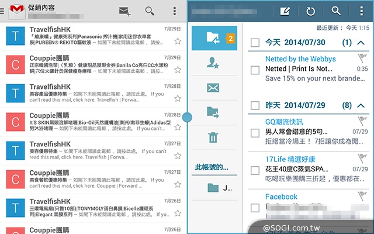The image size is (374, 234).
Task: Check the GQ潮流快訊 email checkbox
Action: click(x=255, y=133)
